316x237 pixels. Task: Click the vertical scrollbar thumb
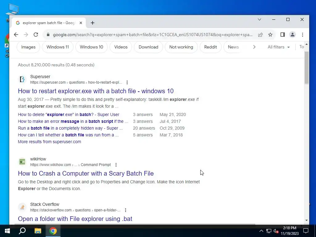(306, 68)
